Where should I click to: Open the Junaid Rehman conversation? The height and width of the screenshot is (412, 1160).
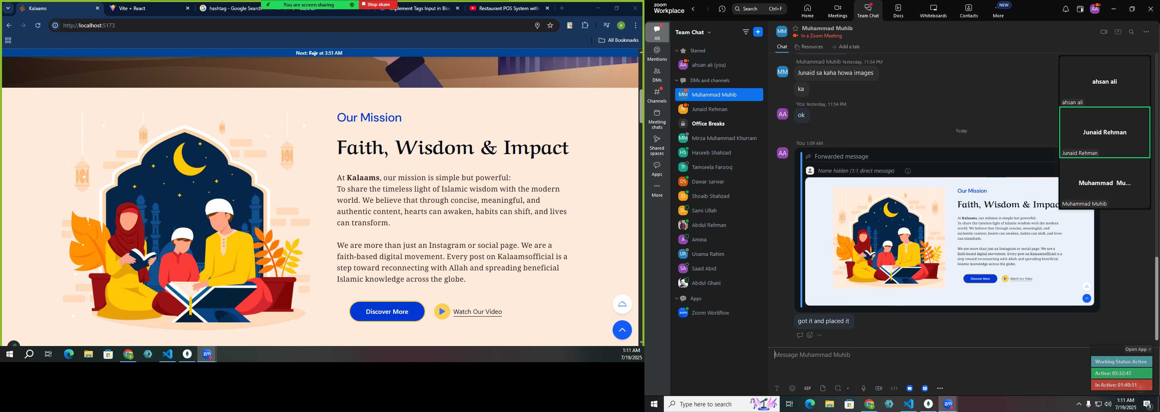click(719, 109)
